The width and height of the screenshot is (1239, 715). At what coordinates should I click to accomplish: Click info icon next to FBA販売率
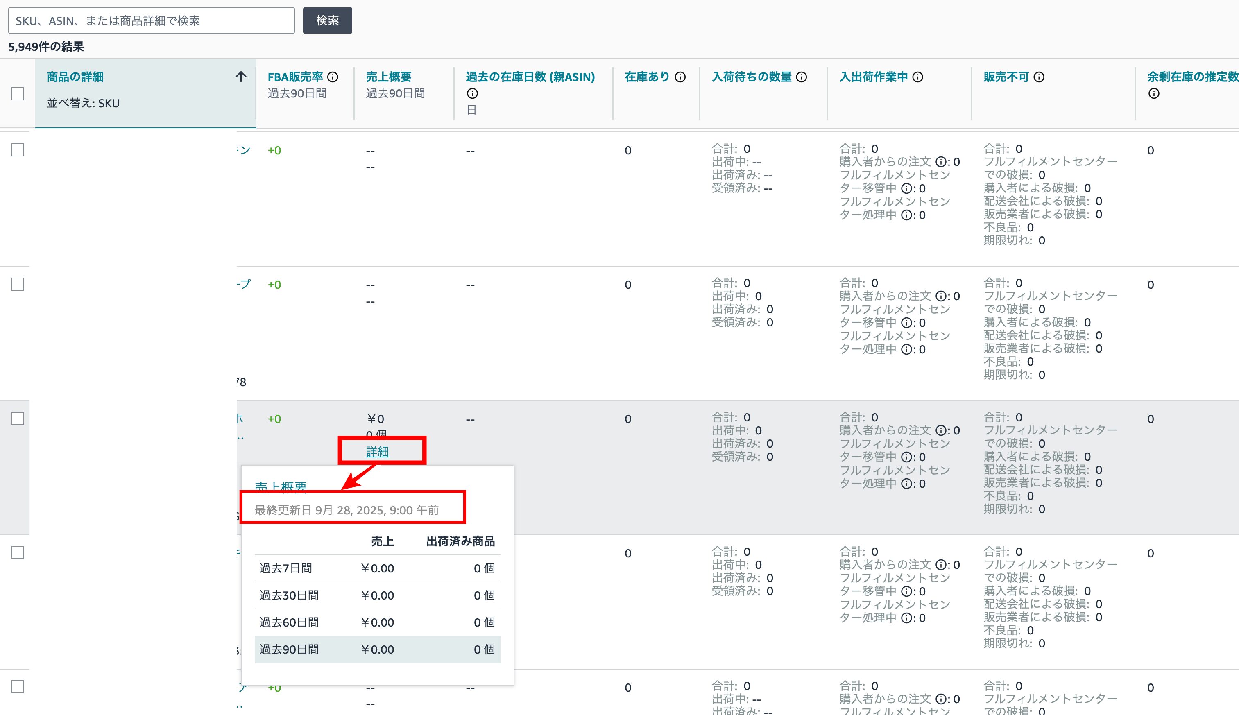coord(333,77)
